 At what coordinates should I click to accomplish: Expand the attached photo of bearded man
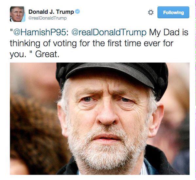[100, 118]
